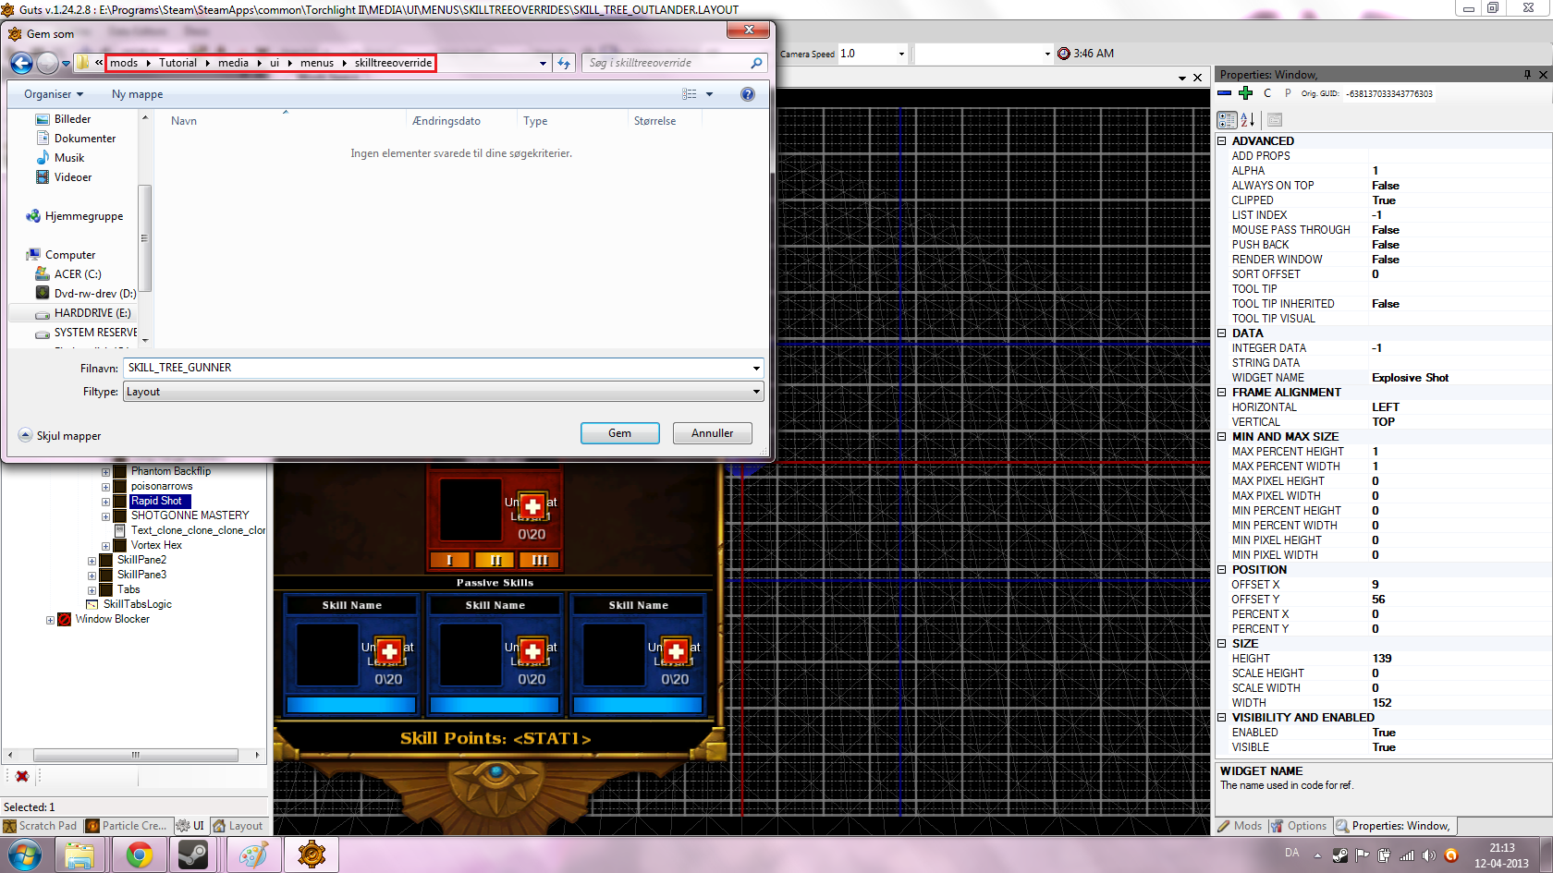Click Ny mappe to create folder
1553x873 pixels.
(x=137, y=94)
